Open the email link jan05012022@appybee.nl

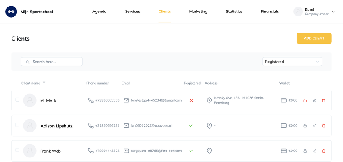point(151,126)
